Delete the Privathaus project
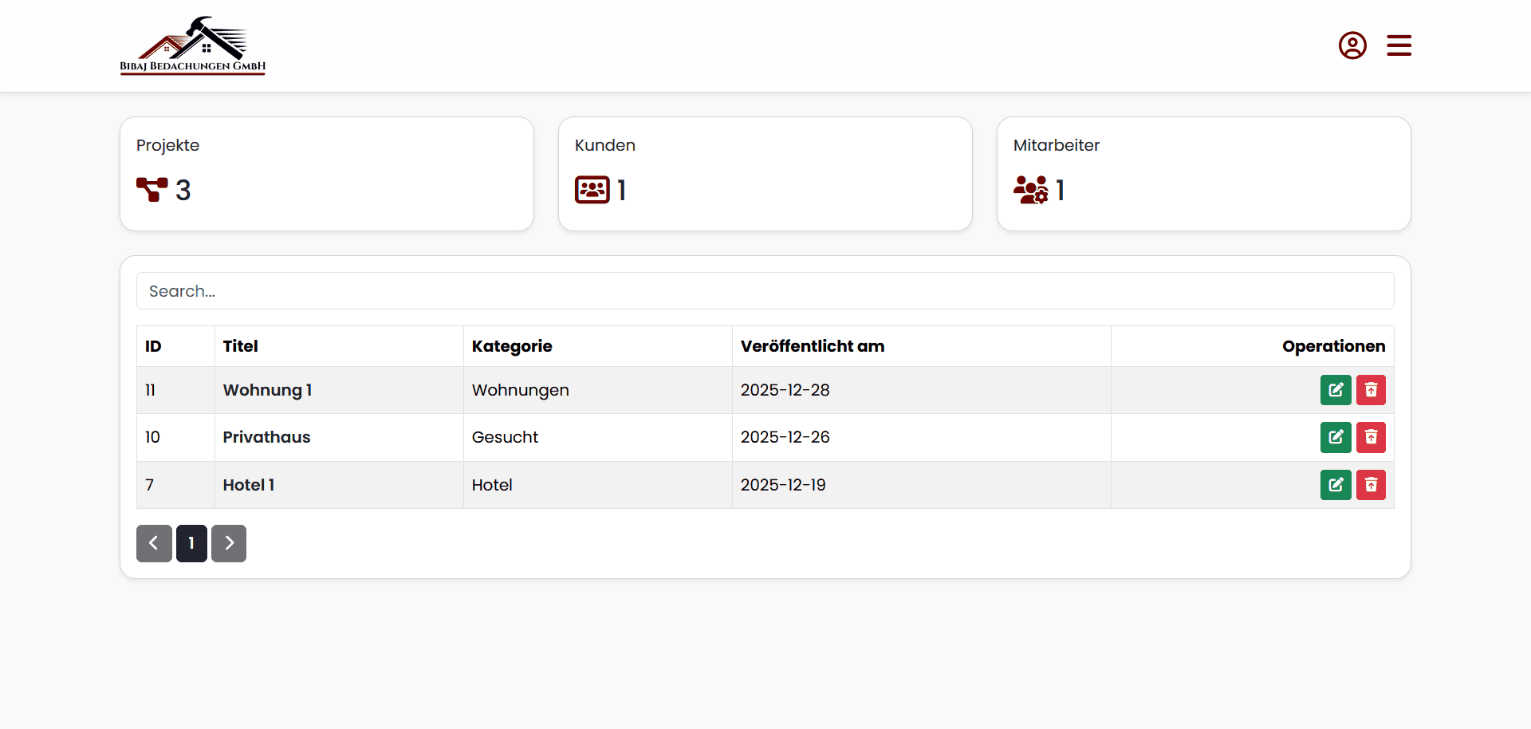The width and height of the screenshot is (1531, 729). point(1371,437)
